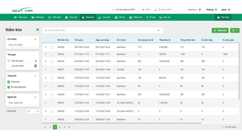Check the box for row KK0034
This screenshot has height=136, width=242.
click(x=52, y=54)
